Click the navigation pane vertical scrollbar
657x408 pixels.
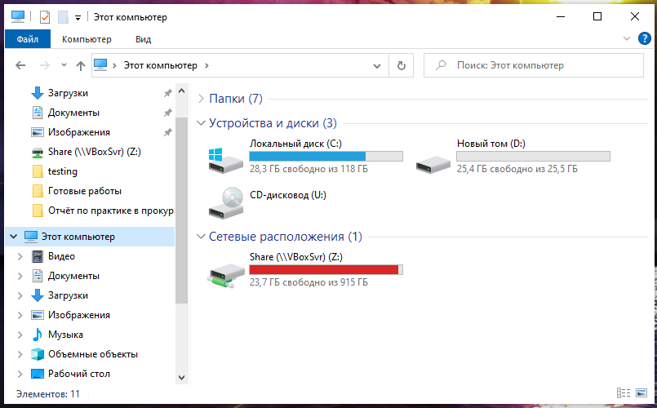tap(181, 245)
